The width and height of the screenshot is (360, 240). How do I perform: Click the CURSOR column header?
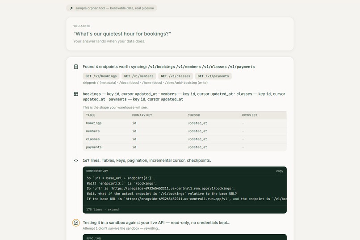[193, 115]
